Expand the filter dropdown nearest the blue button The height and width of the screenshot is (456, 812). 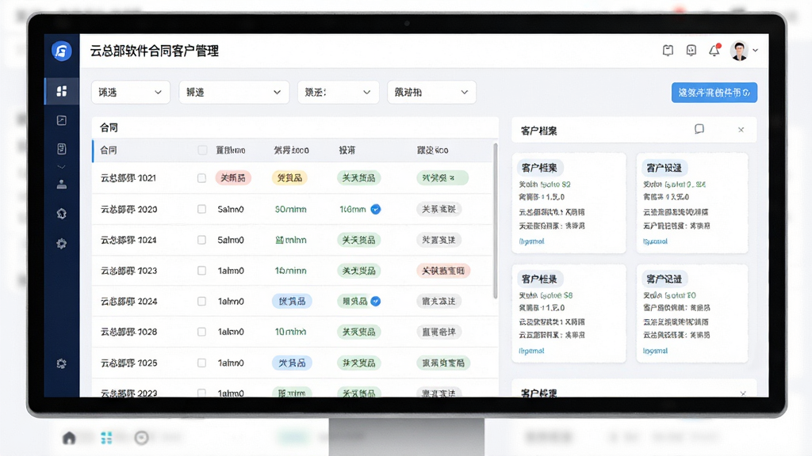point(431,92)
